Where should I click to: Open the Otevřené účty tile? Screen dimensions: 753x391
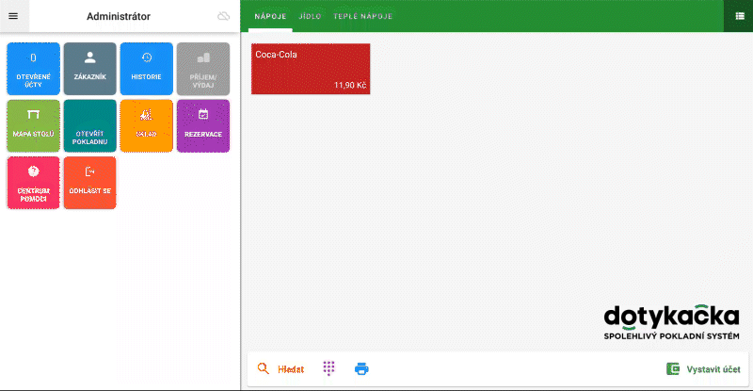(x=33, y=69)
